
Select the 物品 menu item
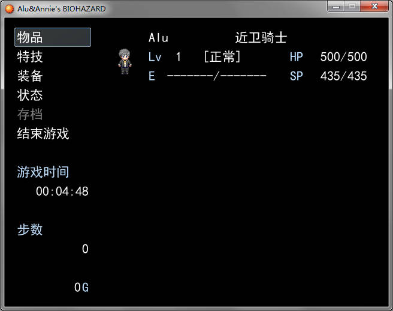click(53, 37)
